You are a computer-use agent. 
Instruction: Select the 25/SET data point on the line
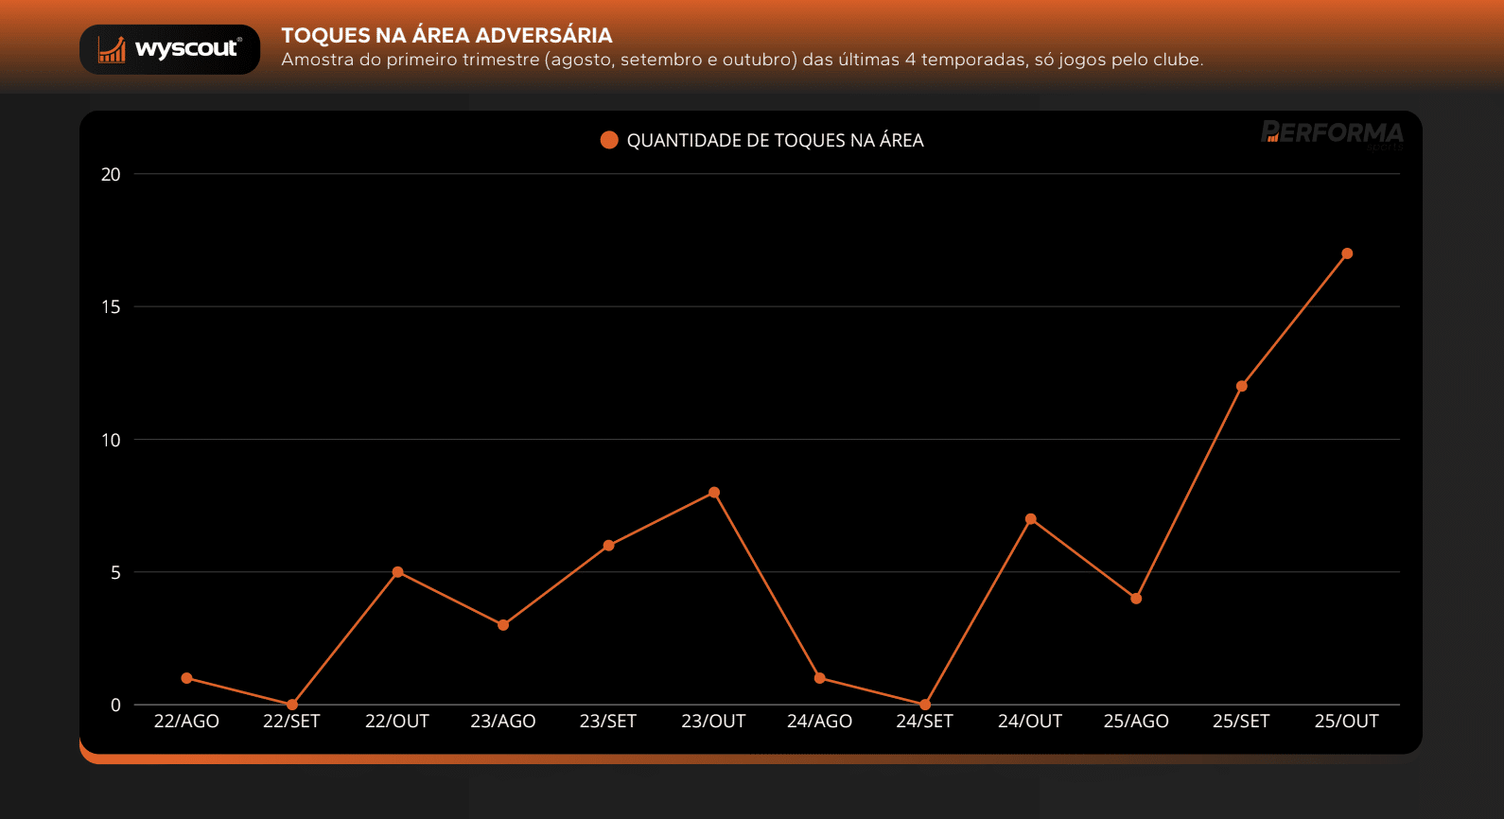1241,386
